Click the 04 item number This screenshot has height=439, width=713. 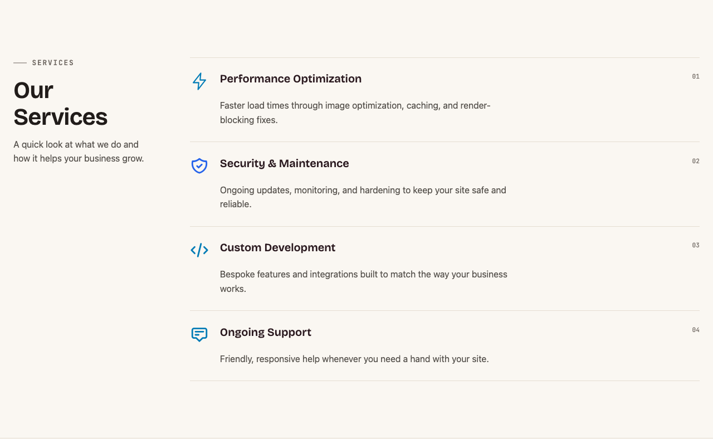pos(696,330)
